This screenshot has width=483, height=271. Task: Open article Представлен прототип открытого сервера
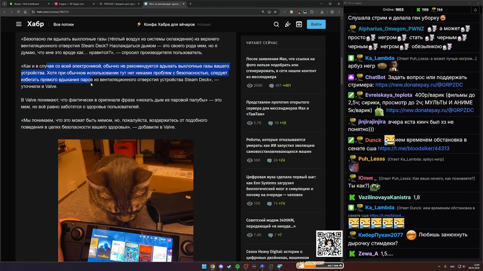(277, 108)
